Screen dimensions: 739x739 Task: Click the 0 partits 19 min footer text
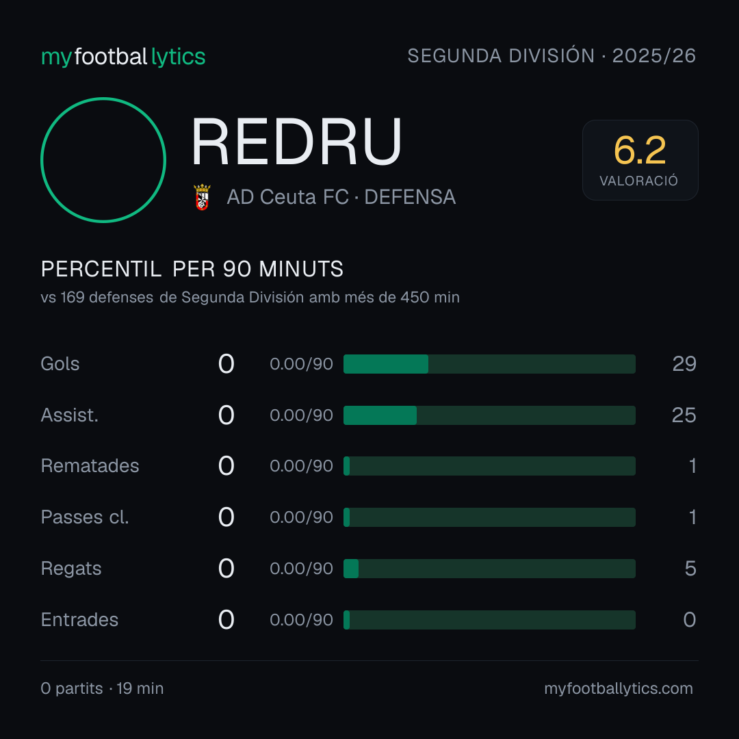coord(102,688)
